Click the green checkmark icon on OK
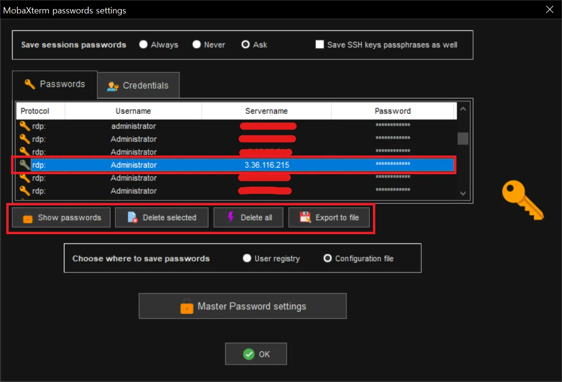The image size is (562, 382). pos(249,354)
